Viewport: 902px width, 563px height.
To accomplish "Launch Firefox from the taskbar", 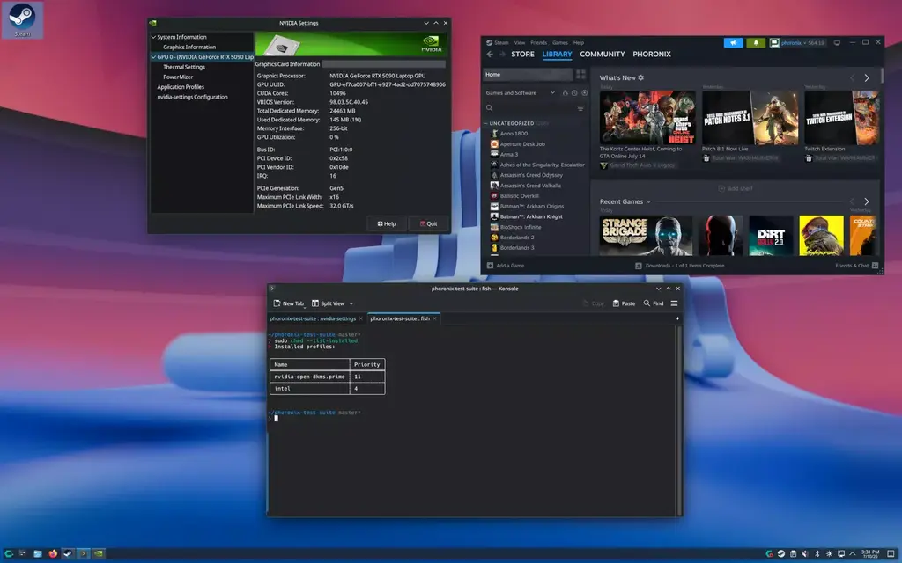I will (x=53, y=554).
